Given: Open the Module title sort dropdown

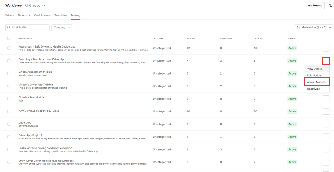Looking at the screenshot, I should click(314, 28).
